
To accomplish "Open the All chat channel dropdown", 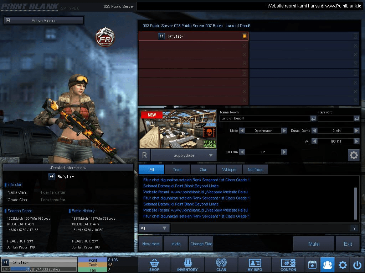I will point(154,228).
